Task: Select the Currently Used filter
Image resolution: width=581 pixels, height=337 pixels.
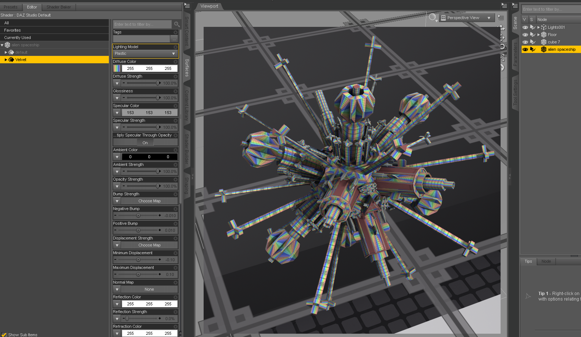Action: (55, 38)
